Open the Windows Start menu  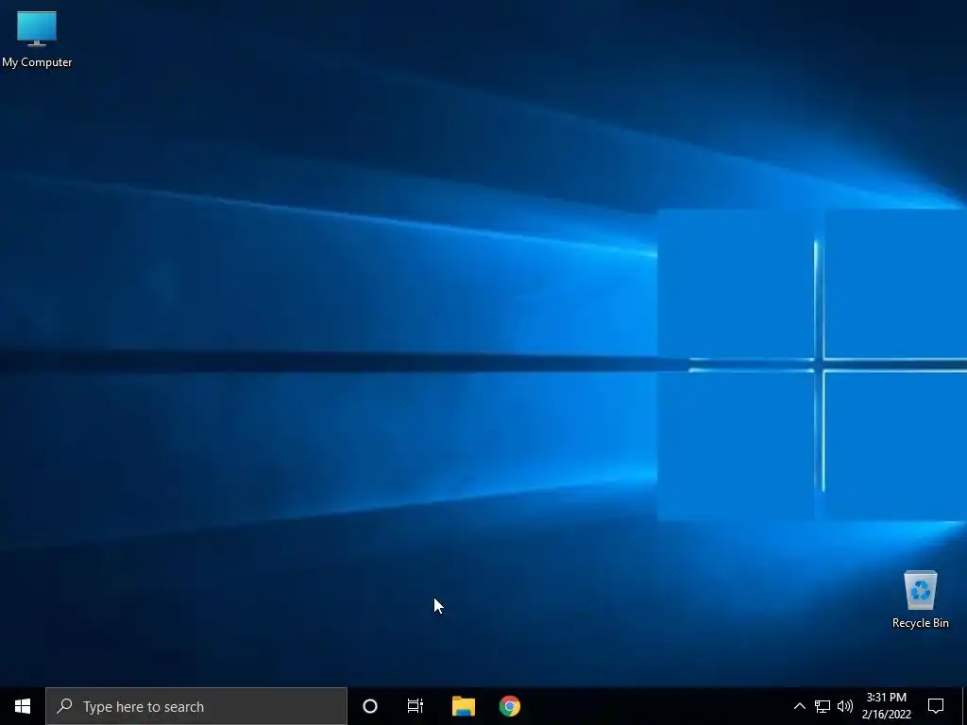click(x=23, y=706)
